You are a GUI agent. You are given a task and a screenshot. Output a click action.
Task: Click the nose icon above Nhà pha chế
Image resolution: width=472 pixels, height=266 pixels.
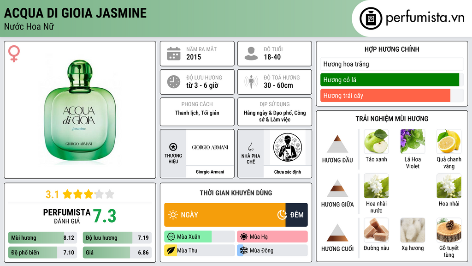coord(250,147)
